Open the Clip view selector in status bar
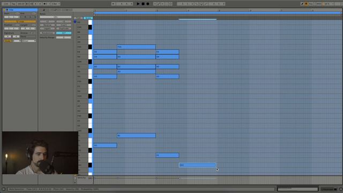This screenshot has width=343, height=193. point(329,189)
